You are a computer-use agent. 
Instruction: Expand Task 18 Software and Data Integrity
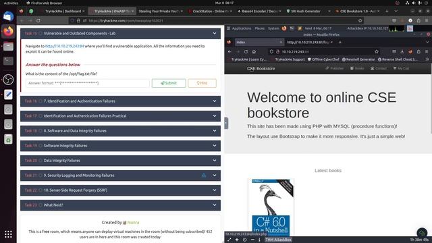coord(120,131)
